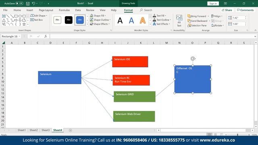Click the Insert Function fx icon

pos(46,36)
